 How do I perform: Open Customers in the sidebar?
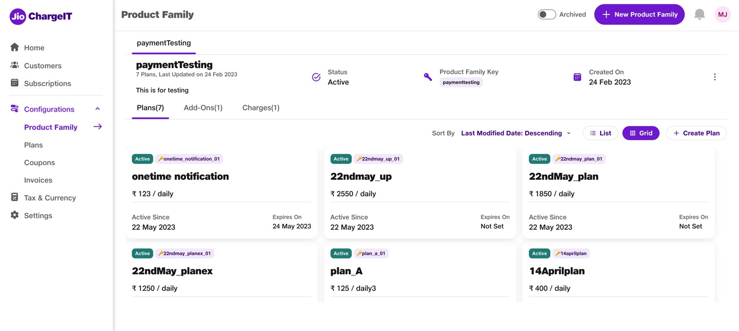(x=43, y=65)
